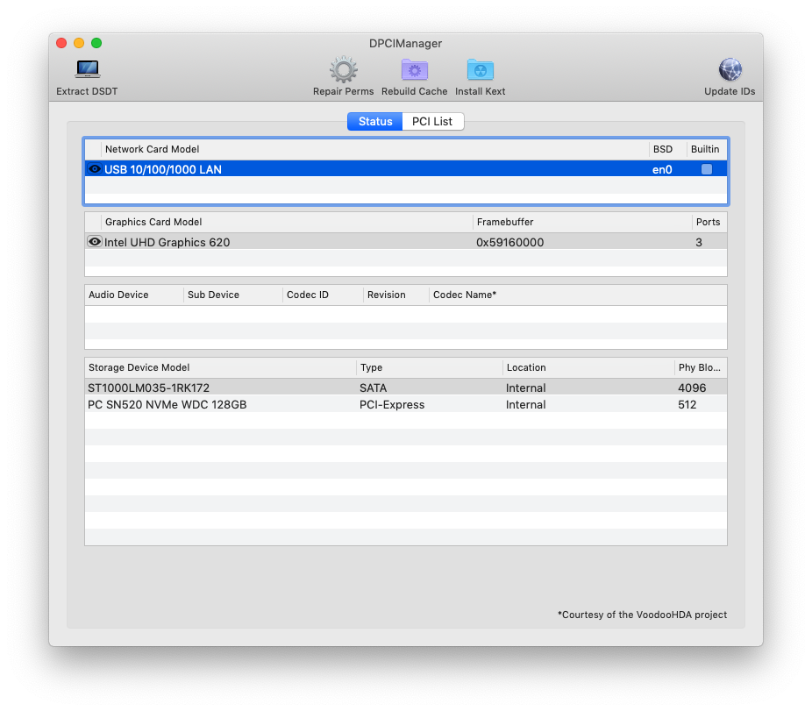Minimize DPCIManager with the yellow button
Screen dimensions: 812x711
point(79,43)
